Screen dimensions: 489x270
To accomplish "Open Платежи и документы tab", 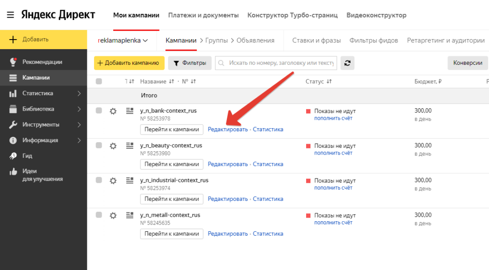I will point(203,15).
